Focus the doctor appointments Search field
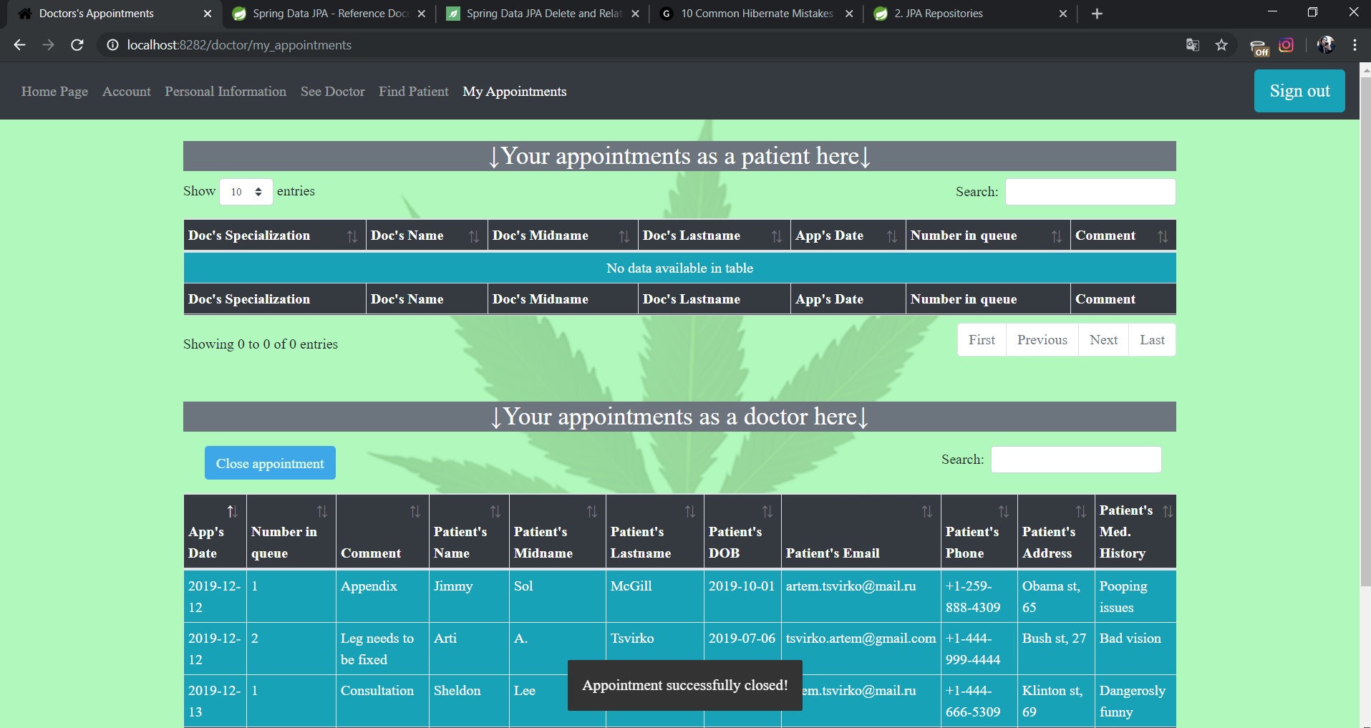The width and height of the screenshot is (1371, 728). click(1075, 460)
